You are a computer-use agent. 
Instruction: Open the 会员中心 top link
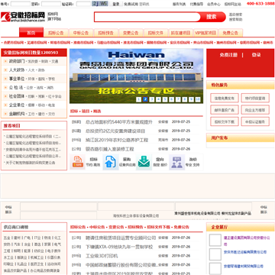(x=214, y=4)
